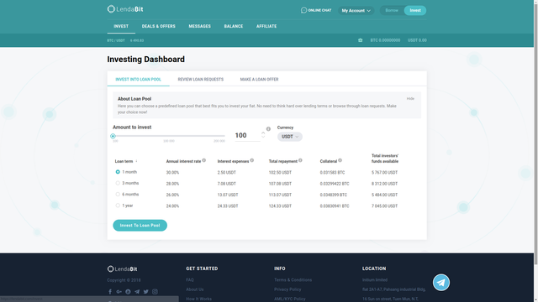Open the How It Works footer link
Image resolution: width=538 pixels, height=302 pixels.
[x=199, y=299]
